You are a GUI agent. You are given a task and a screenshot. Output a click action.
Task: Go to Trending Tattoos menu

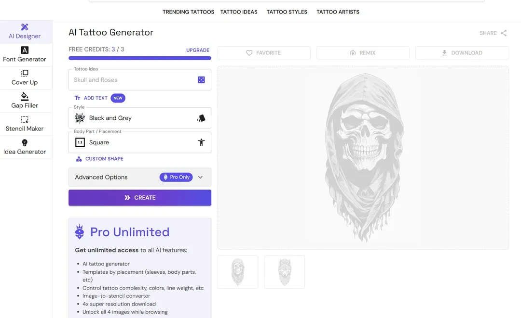click(188, 12)
